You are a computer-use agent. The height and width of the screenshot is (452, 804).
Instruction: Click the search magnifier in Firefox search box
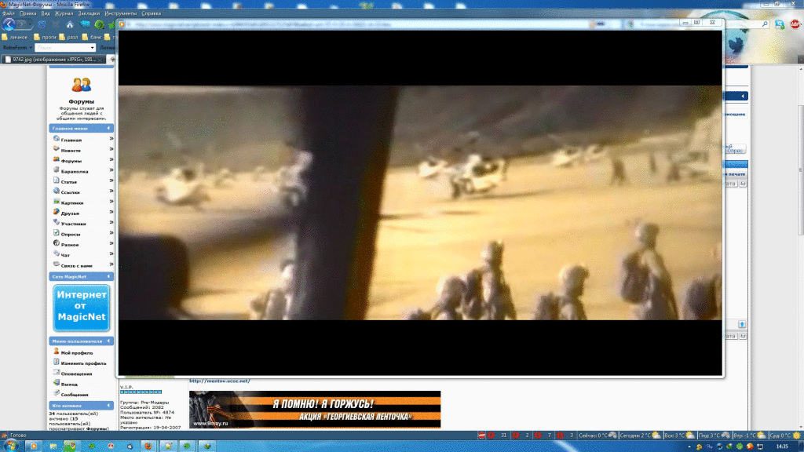pos(765,24)
